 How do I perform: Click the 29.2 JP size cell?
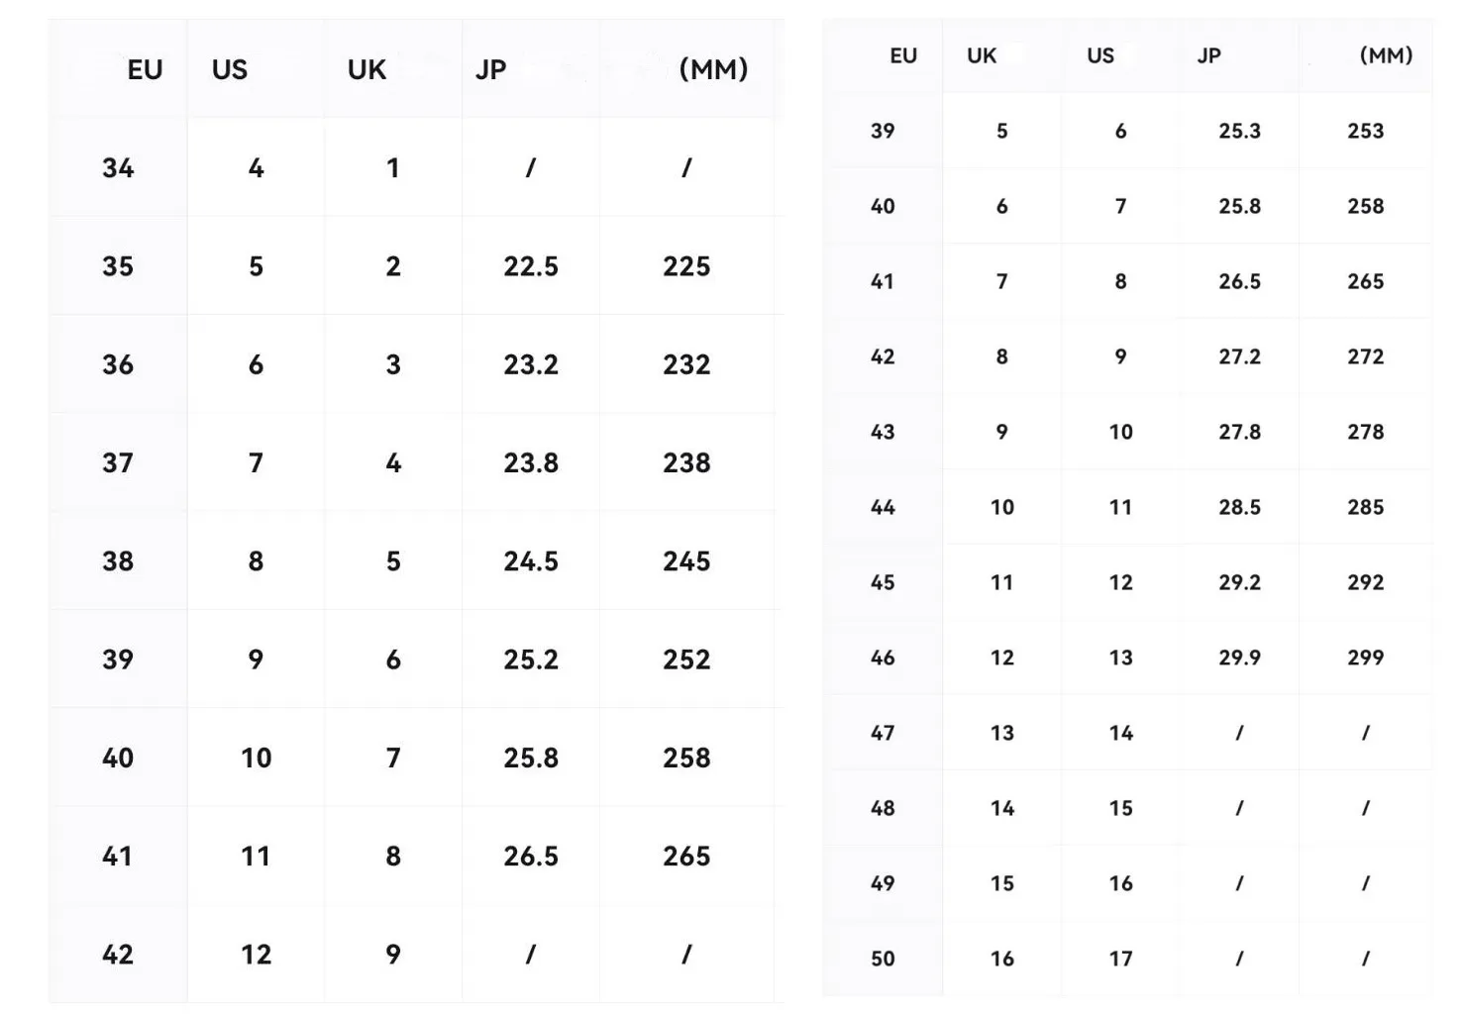click(1239, 582)
